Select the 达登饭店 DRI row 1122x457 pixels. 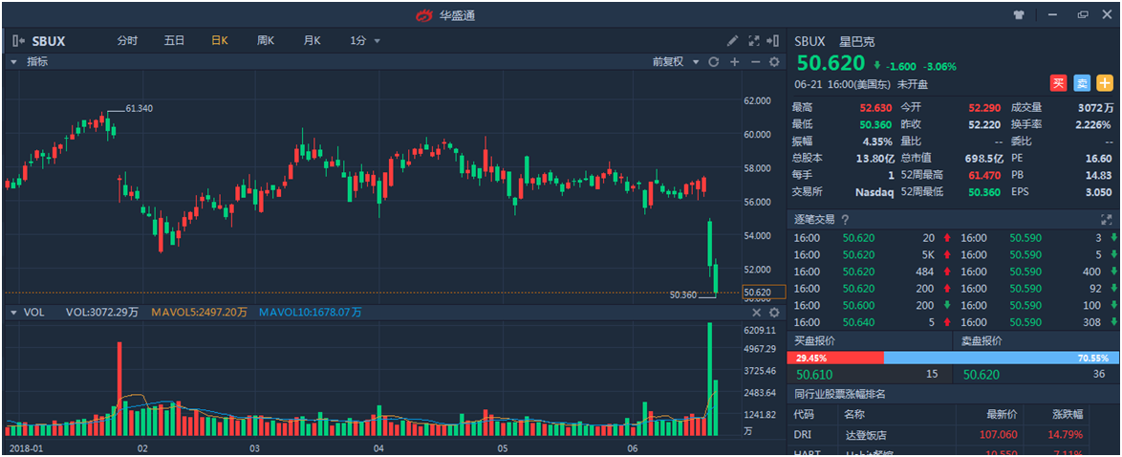(x=953, y=434)
